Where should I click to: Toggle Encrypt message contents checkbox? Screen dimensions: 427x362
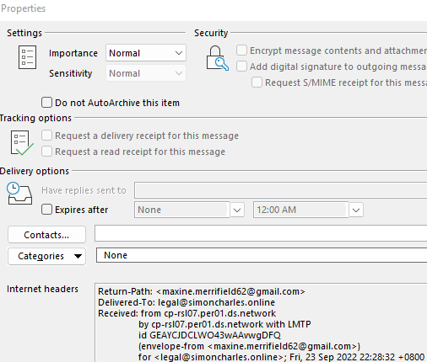pyautogui.click(x=241, y=51)
